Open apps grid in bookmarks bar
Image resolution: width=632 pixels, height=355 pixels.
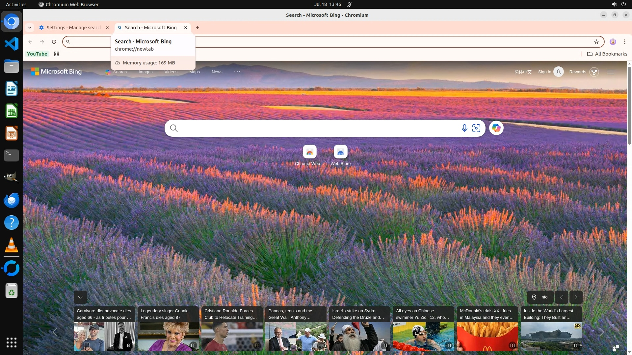point(57,54)
